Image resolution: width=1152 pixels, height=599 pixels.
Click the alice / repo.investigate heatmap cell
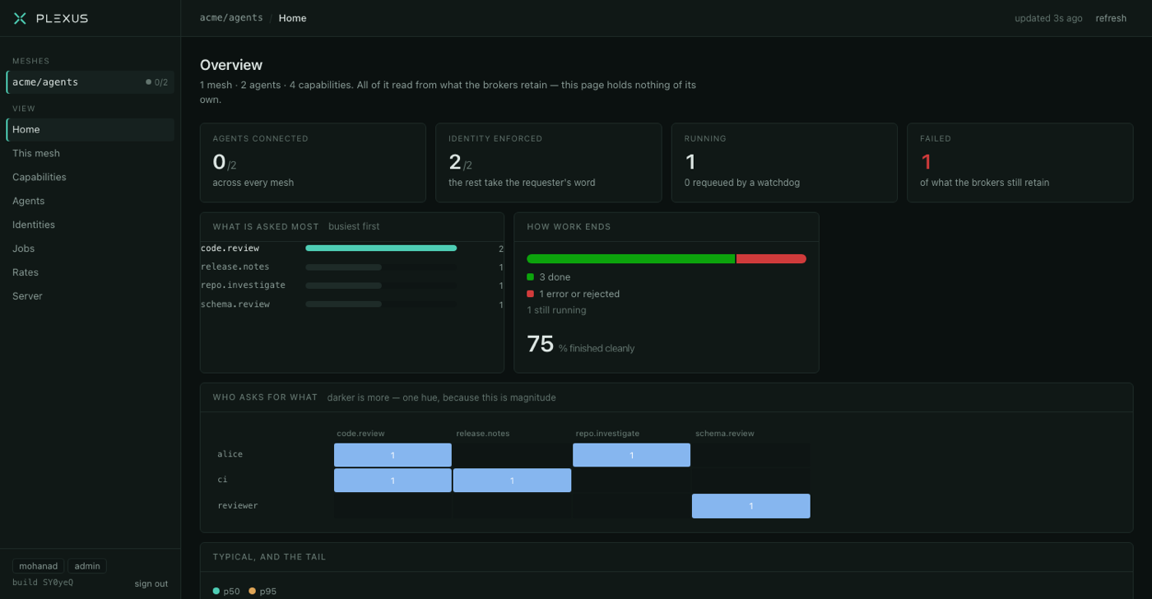631,455
